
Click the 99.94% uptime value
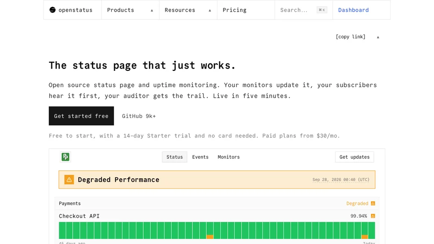[x=359, y=216]
